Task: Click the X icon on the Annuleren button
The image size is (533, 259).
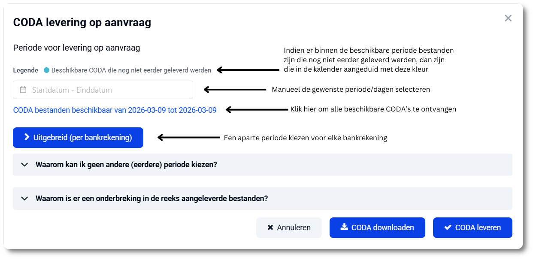Action: [270, 227]
